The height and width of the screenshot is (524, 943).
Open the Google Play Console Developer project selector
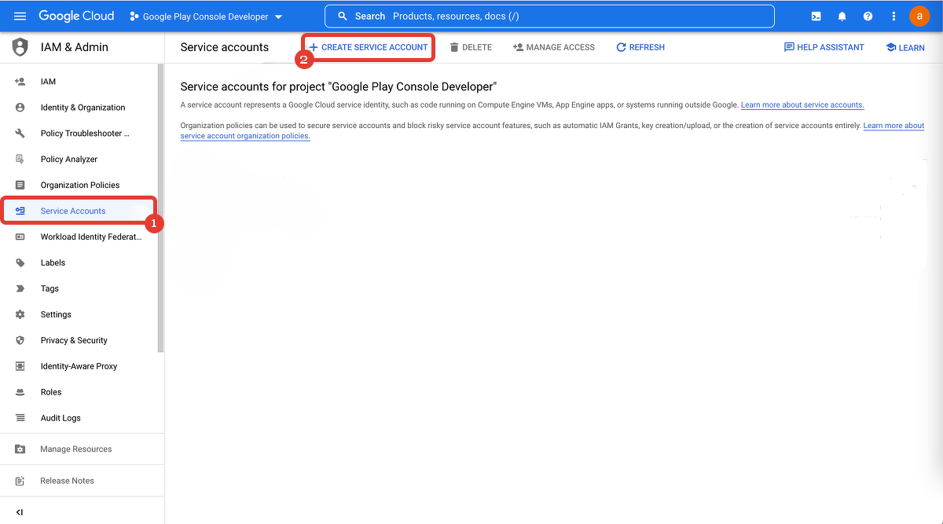[207, 16]
